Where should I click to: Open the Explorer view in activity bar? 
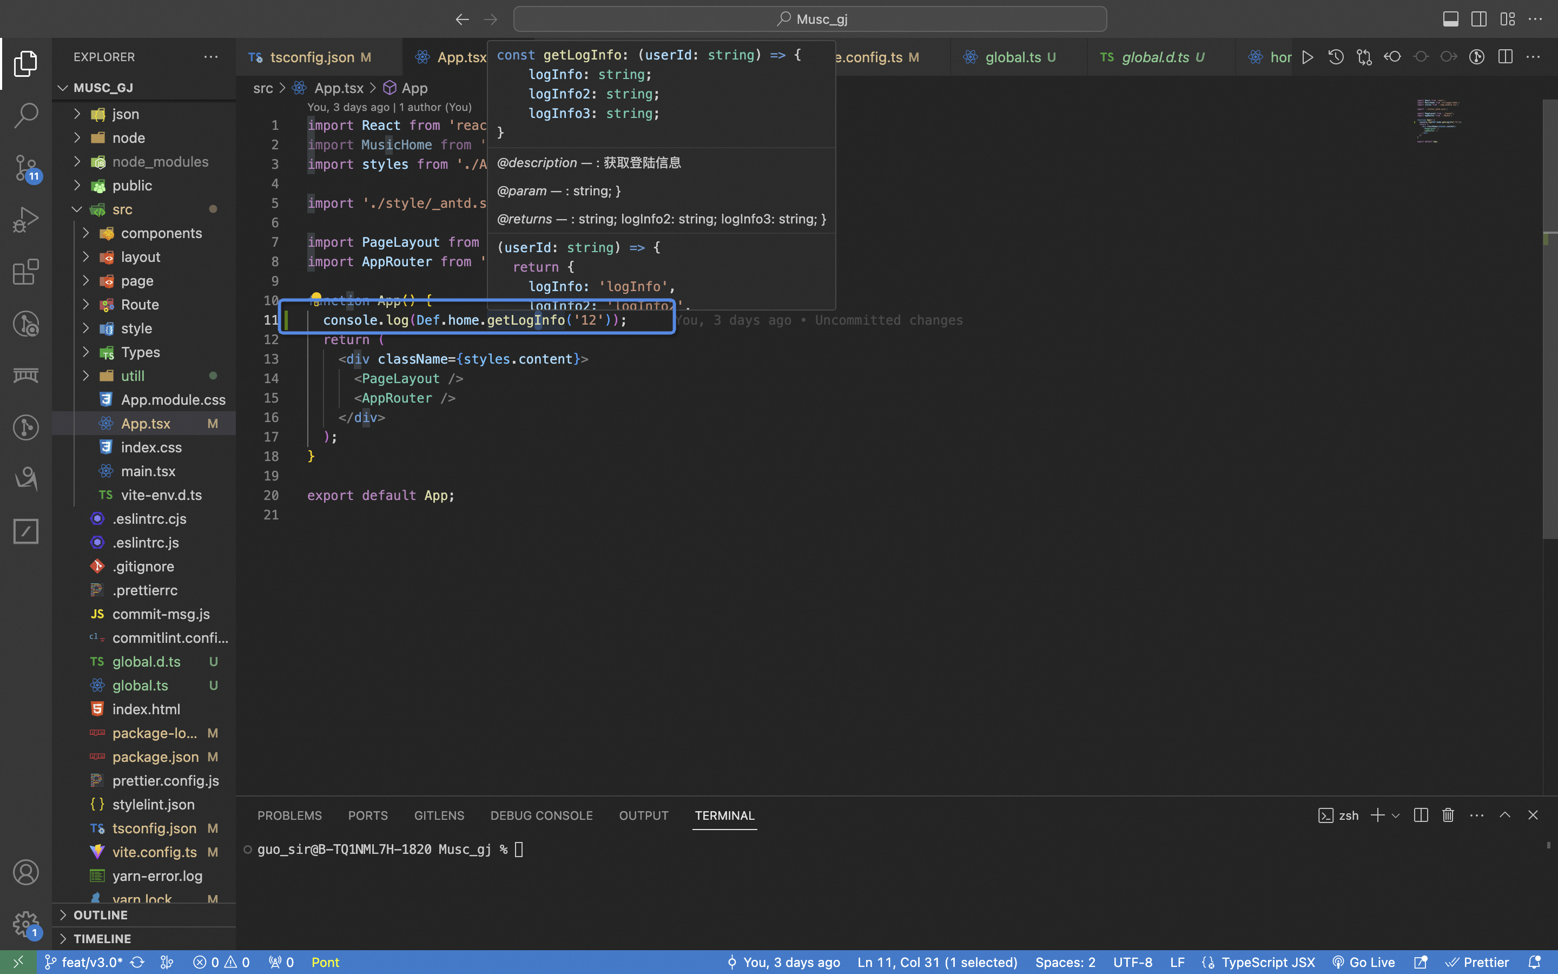pyautogui.click(x=26, y=63)
